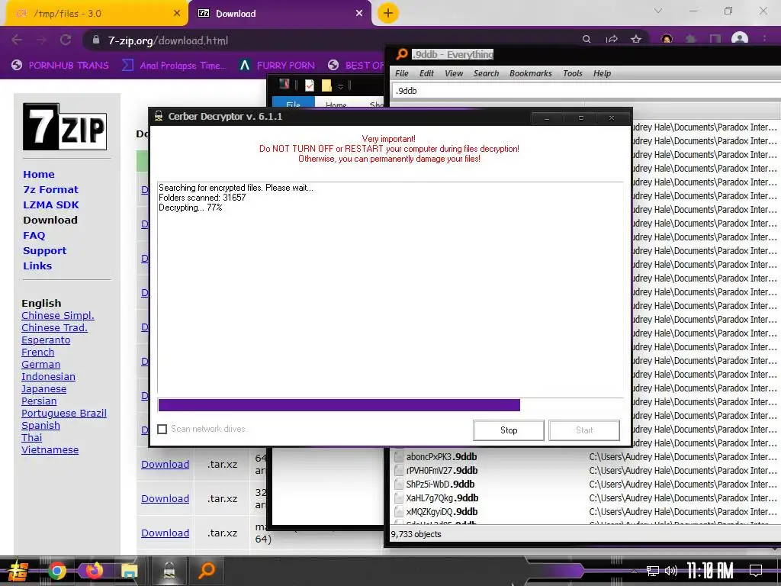
Task: Open Chrome from the taskbar
Action: pos(56,571)
